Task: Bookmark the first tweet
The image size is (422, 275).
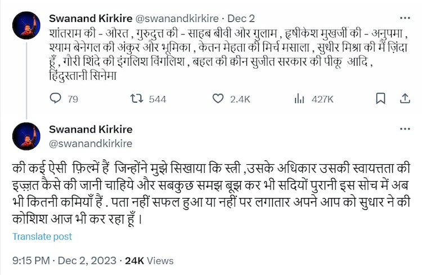Action: [380, 99]
